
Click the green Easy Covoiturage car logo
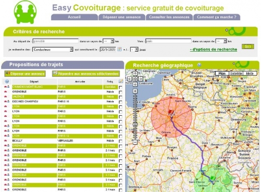[25, 12]
